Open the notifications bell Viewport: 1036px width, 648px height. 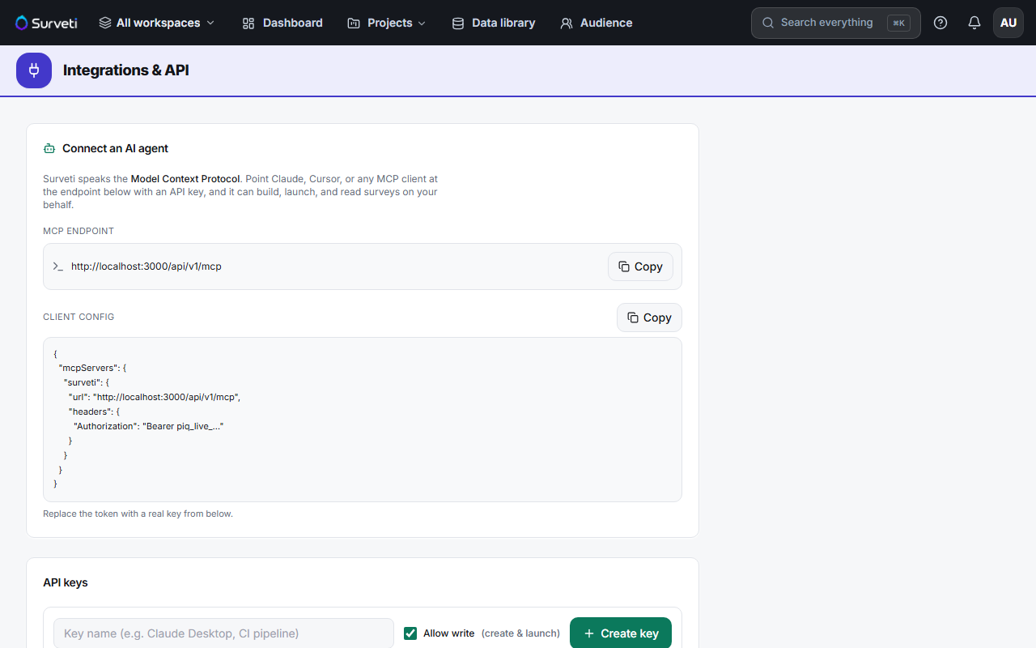click(974, 23)
